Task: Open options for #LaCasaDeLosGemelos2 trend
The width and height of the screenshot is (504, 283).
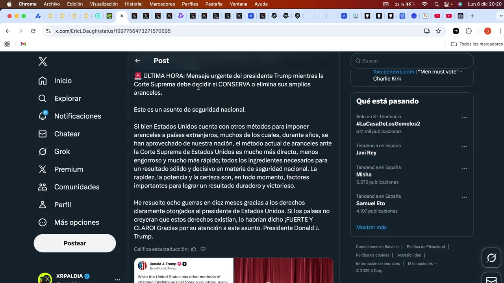Action: 465,118
